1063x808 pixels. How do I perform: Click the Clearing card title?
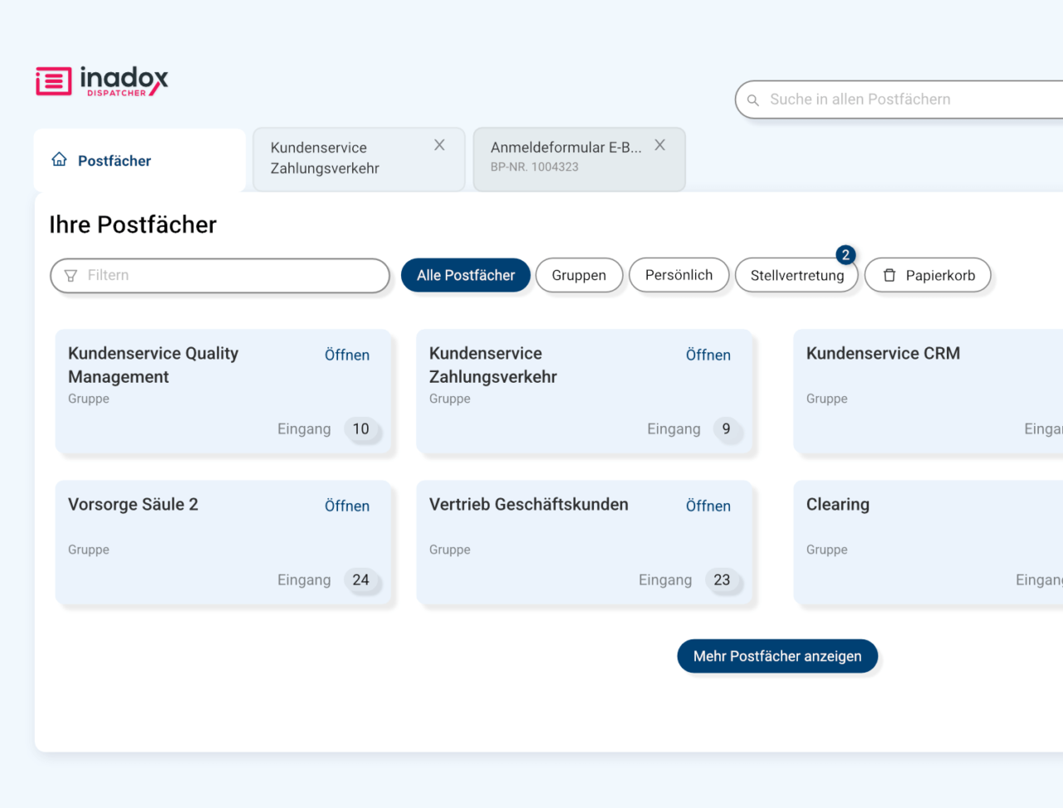[838, 505]
